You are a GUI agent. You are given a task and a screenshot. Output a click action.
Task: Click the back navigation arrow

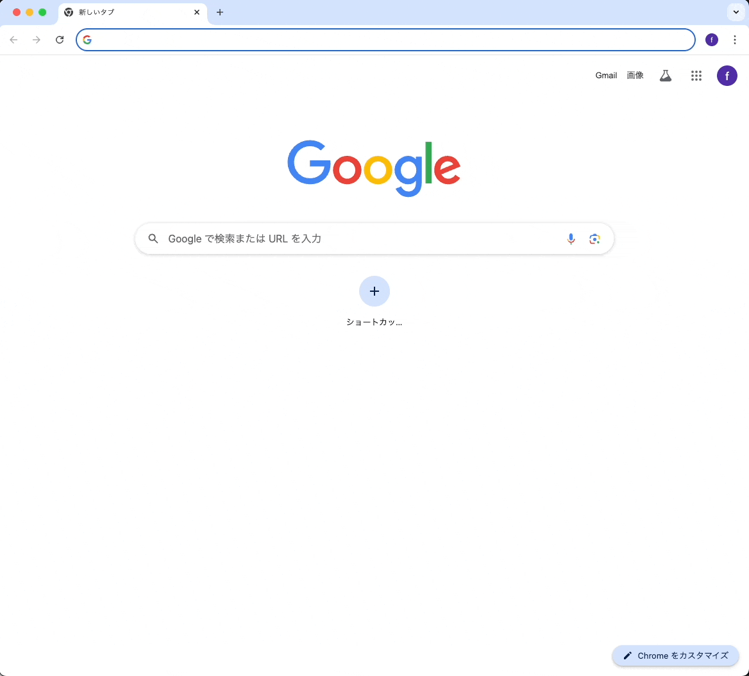click(14, 40)
